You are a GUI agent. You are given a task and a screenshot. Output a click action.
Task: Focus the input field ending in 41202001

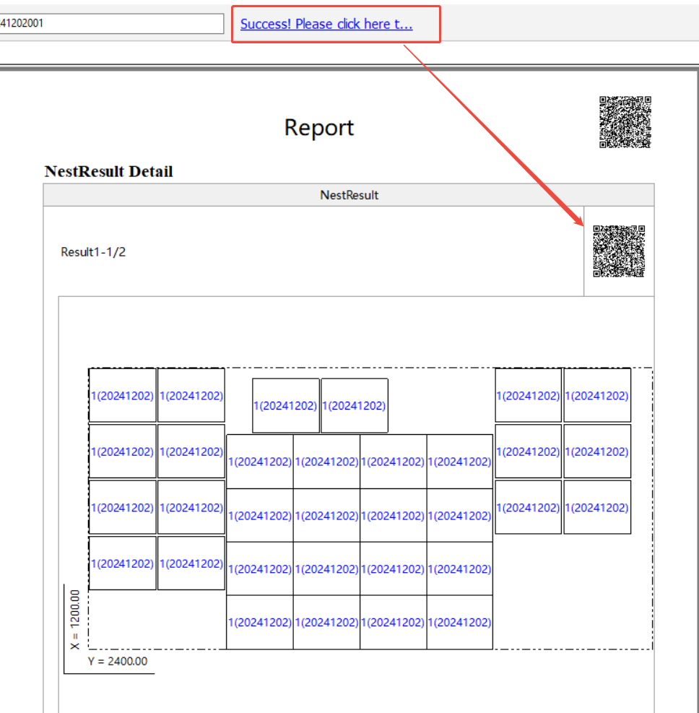[x=111, y=23]
